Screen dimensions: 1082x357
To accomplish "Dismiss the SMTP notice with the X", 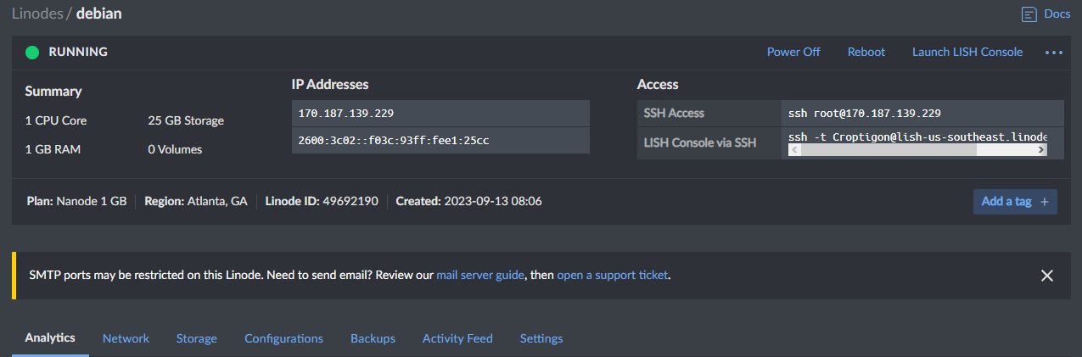I will point(1047,276).
